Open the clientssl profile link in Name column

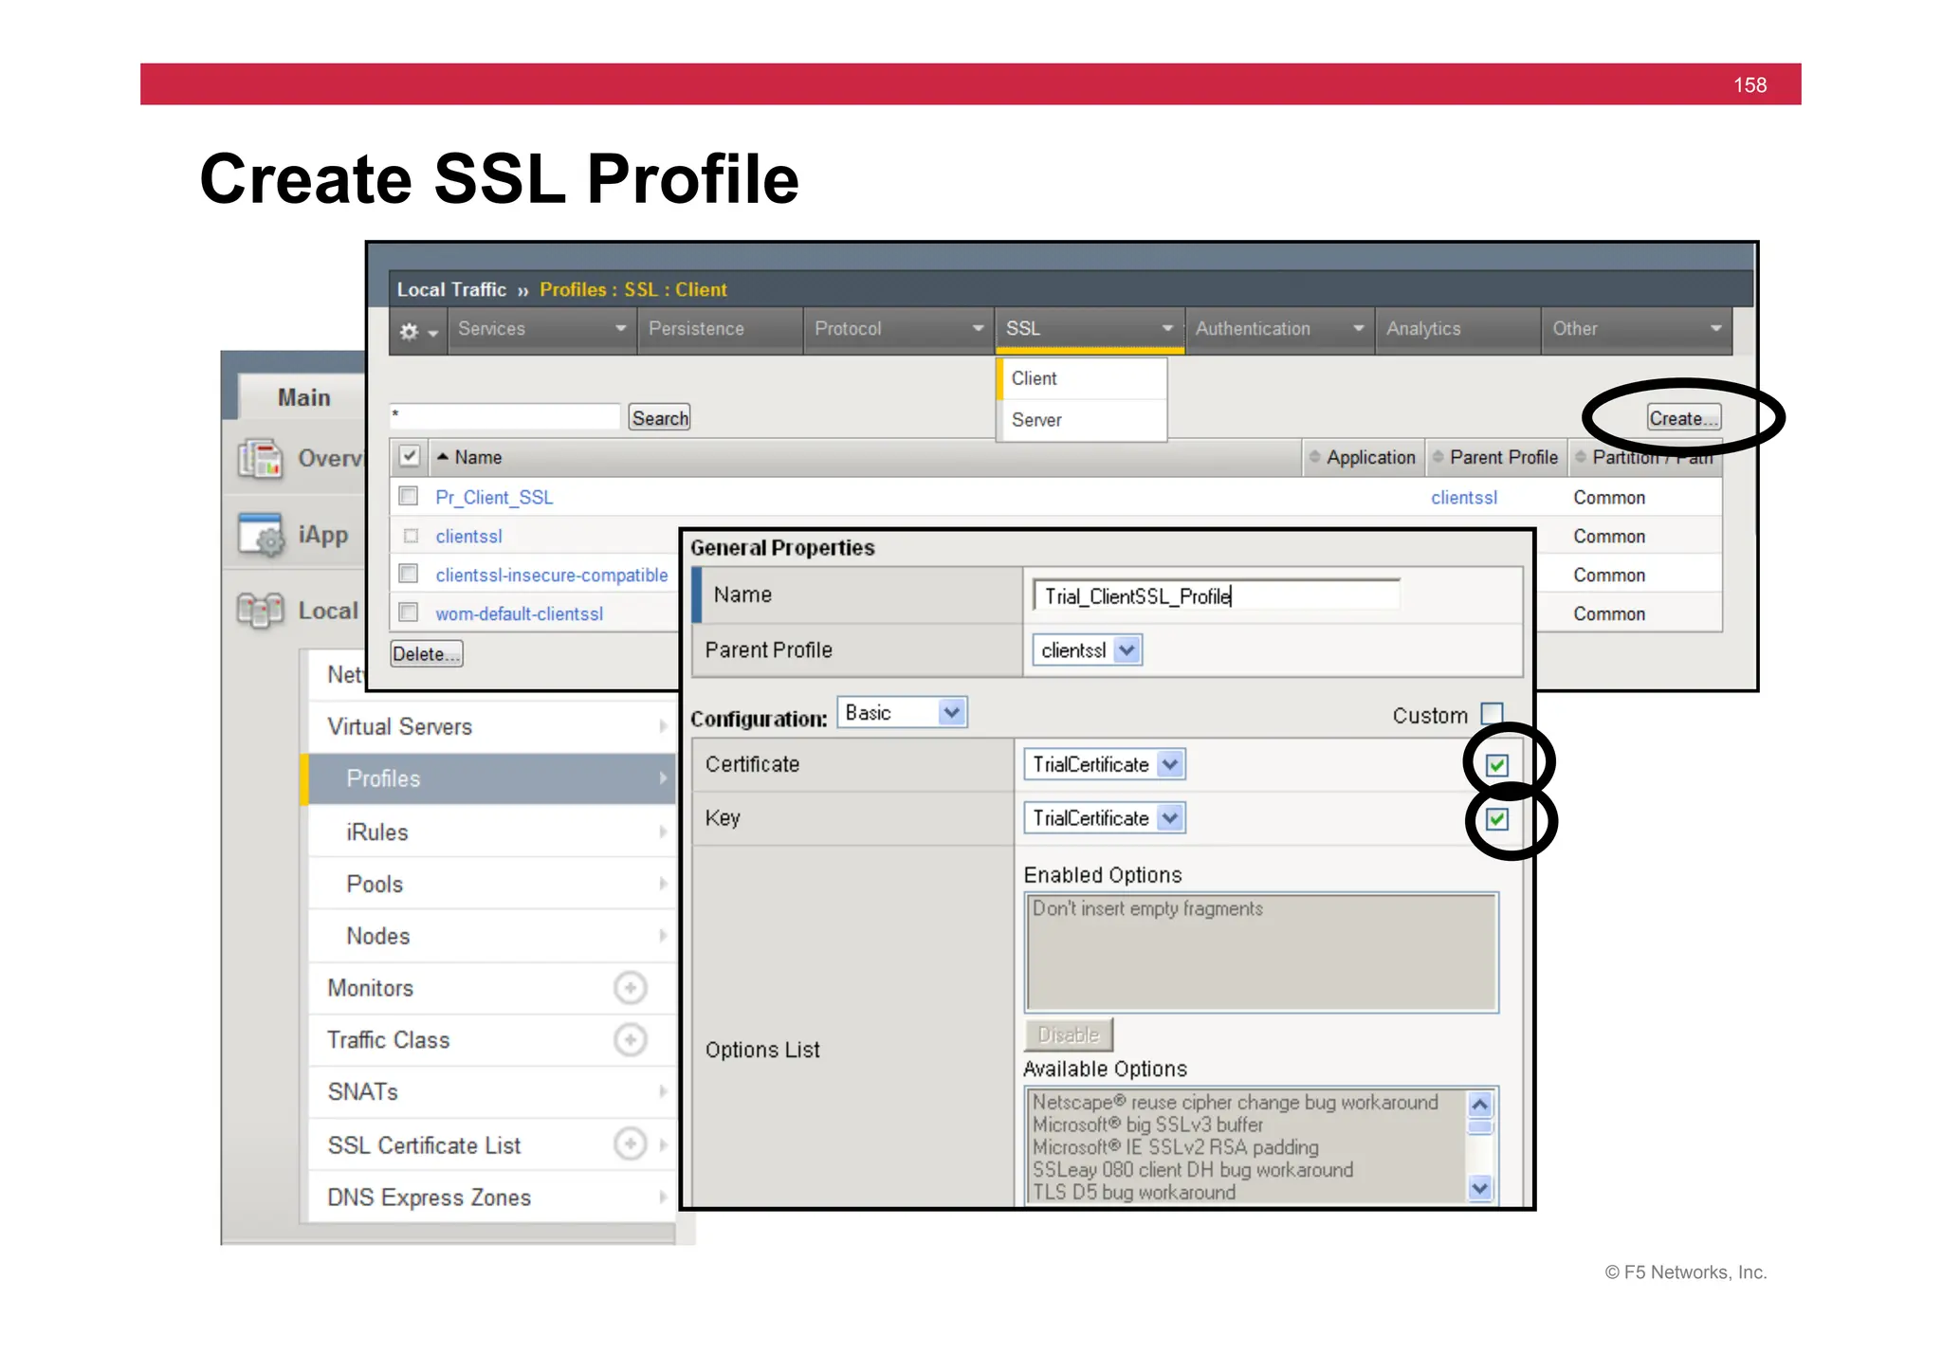click(x=468, y=536)
